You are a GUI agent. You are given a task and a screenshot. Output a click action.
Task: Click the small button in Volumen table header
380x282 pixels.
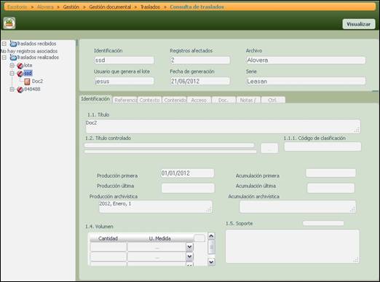pyautogui.click(x=199, y=238)
